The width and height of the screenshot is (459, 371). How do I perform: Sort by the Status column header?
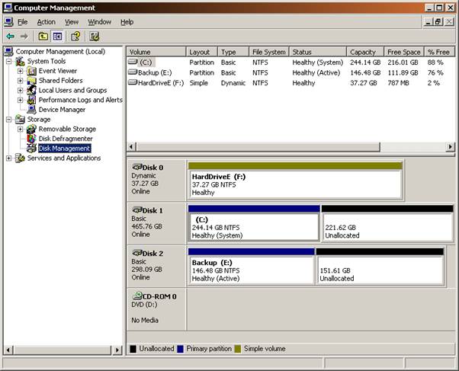318,52
